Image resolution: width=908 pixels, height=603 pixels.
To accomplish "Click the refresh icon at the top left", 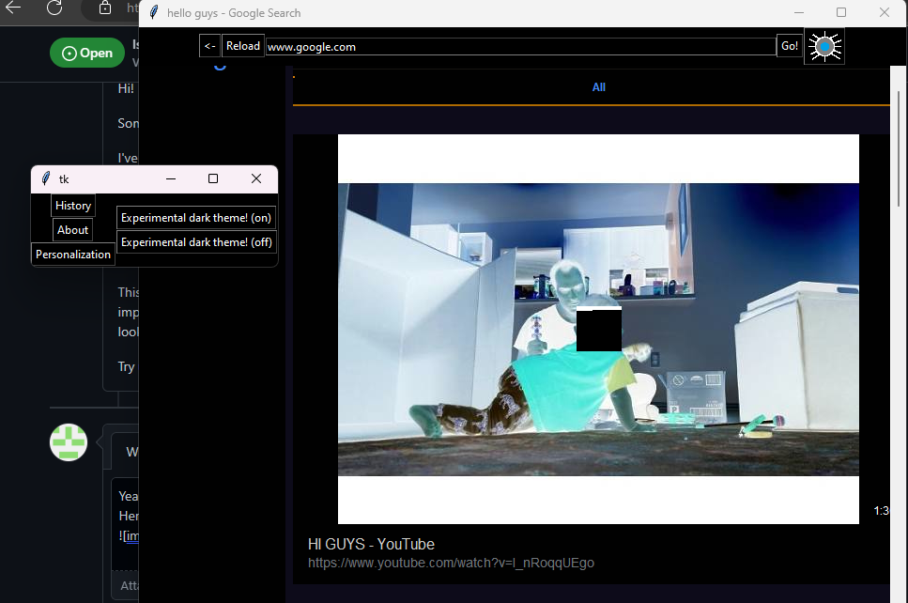I will click(x=52, y=8).
